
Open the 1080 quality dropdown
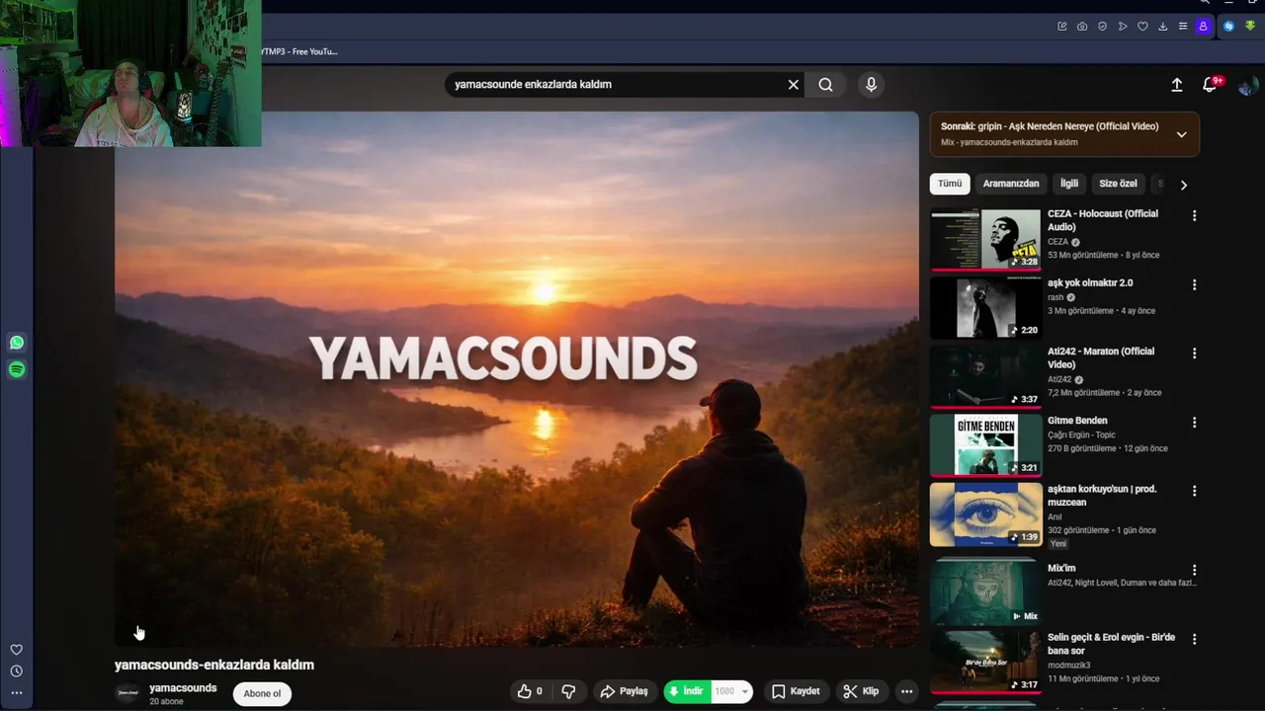pyautogui.click(x=731, y=691)
